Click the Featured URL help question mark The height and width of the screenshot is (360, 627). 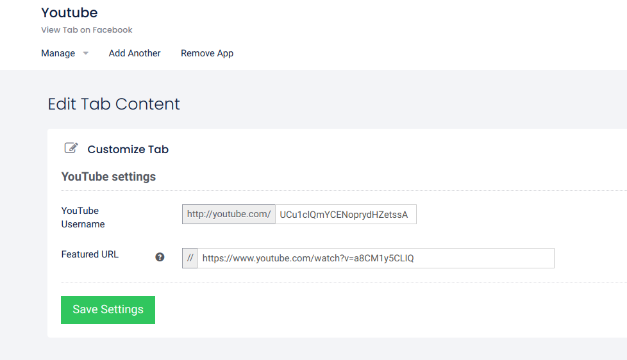pos(160,257)
